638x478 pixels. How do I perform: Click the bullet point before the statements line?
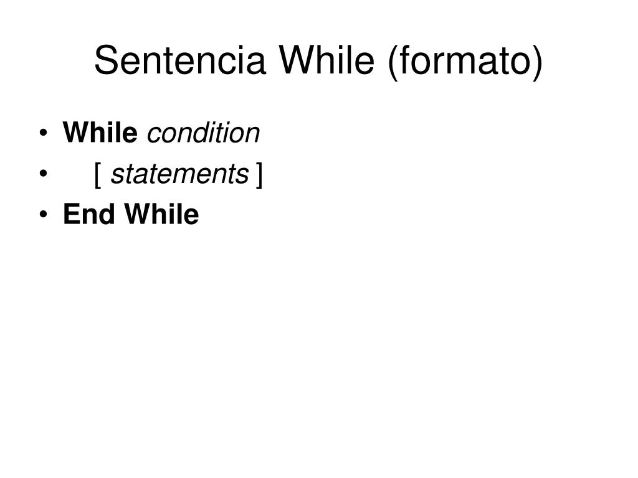44,174
